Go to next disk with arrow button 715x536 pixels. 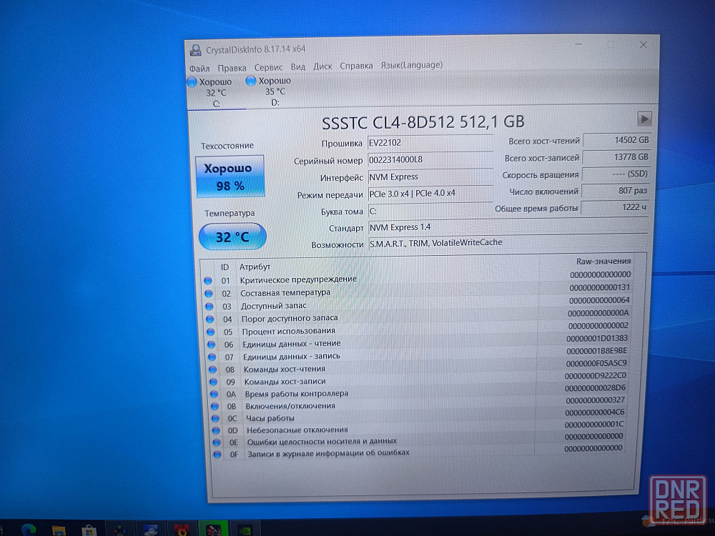[644, 119]
